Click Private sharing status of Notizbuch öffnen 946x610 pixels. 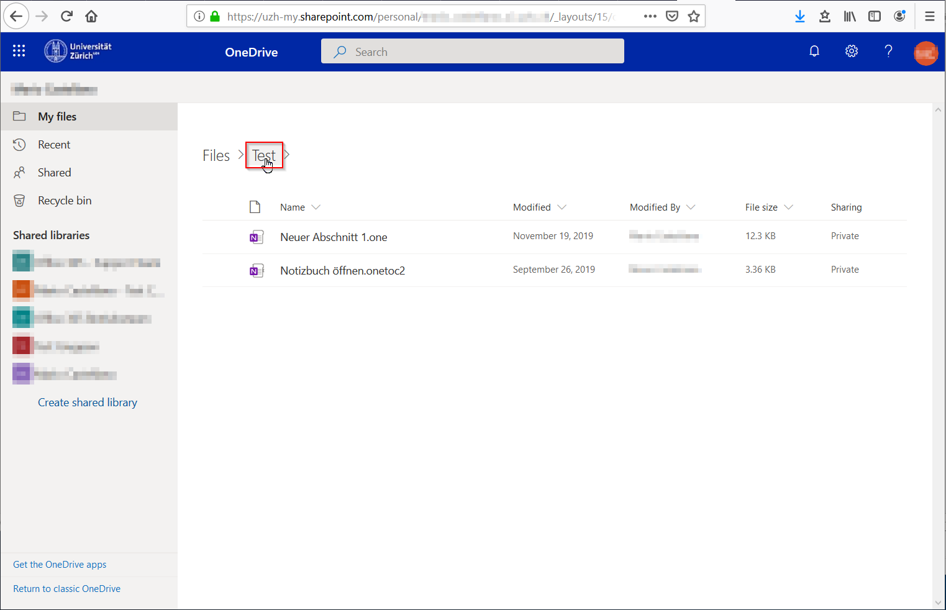click(845, 269)
